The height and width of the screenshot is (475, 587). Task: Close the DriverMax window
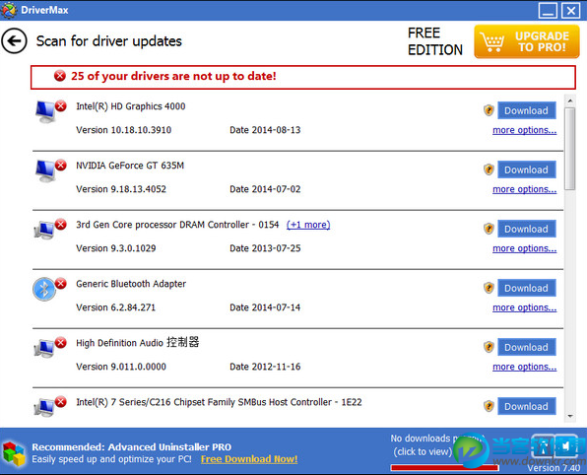point(570,11)
